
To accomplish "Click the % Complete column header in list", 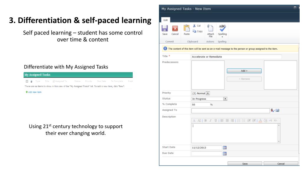I will pos(117,81).
